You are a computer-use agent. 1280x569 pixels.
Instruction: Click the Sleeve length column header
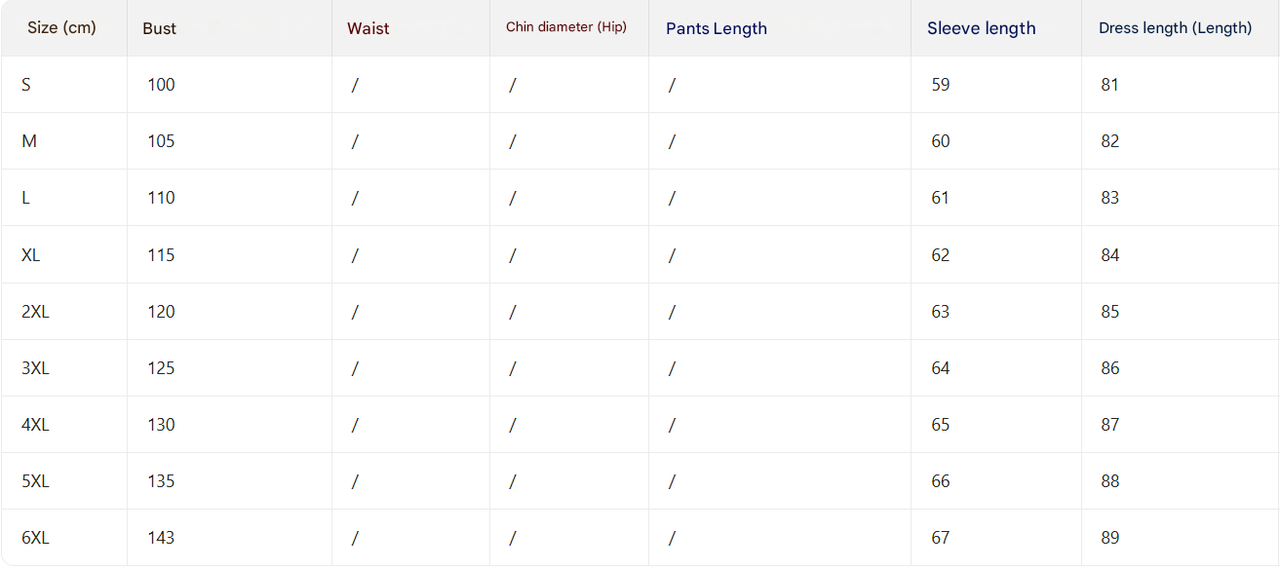click(x=981, y=28)
